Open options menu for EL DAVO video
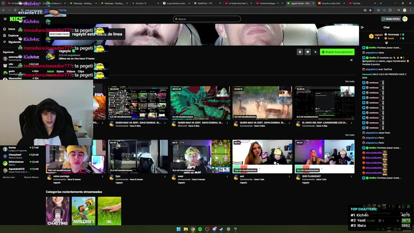The height and width of the screenshot is (233, 414). [351, 123]
